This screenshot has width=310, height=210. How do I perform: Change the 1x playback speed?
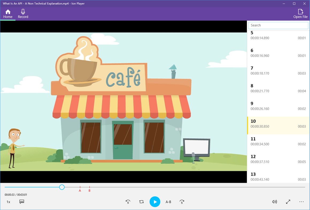tap(8, 202)
